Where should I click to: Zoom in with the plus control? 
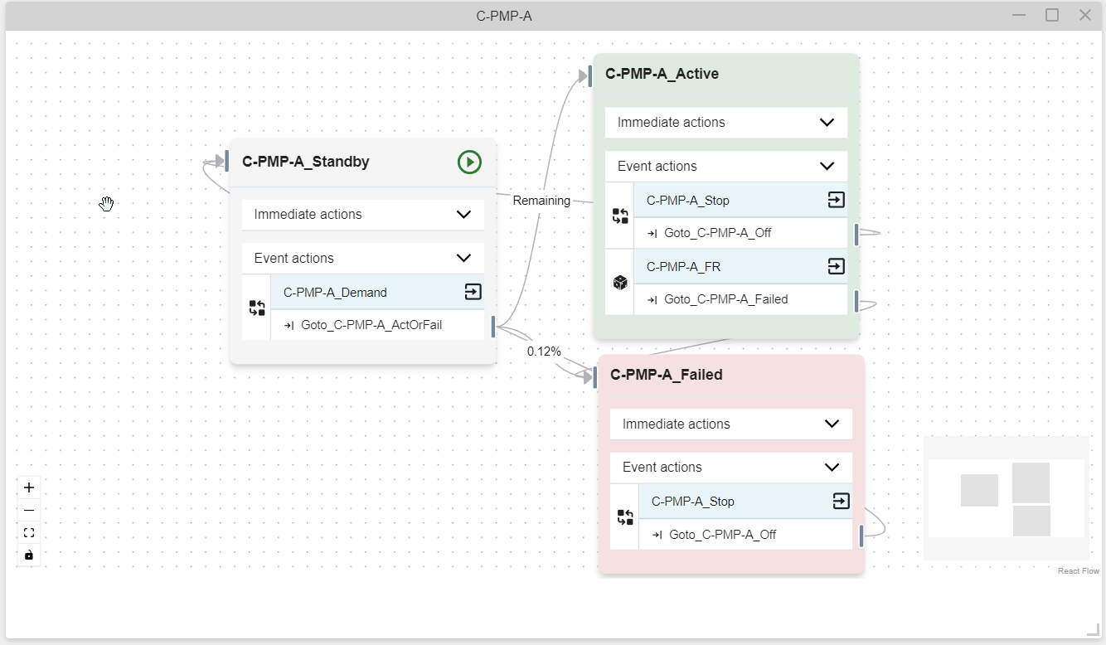29,487
